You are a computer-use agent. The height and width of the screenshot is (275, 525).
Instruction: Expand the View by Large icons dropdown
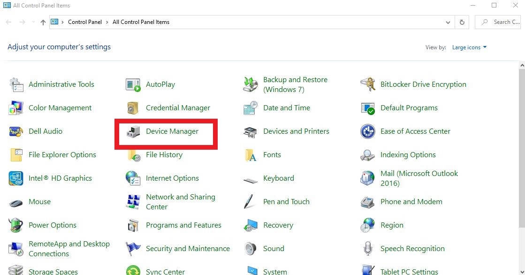click(x=469, y=47)
